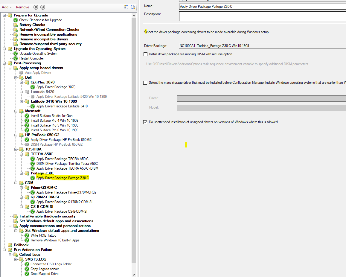Screen dimensions: 346x277
Task: Click the scroll down arrow of tree scrollbar
Action: tap(134, 275)
